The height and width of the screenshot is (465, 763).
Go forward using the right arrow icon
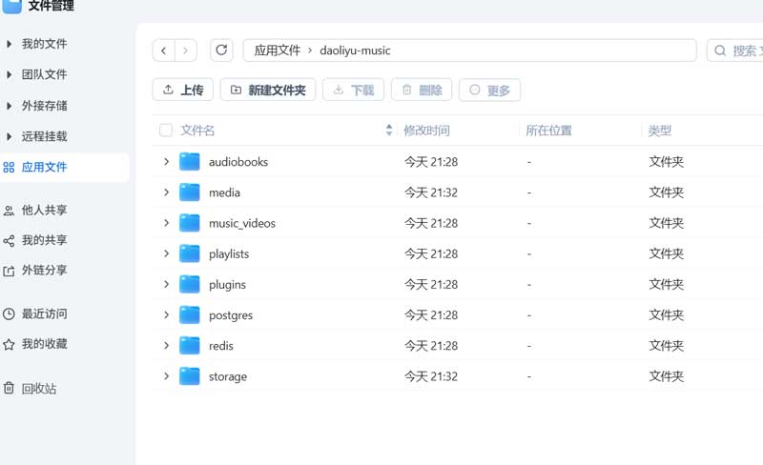click(x=186, y=51)
